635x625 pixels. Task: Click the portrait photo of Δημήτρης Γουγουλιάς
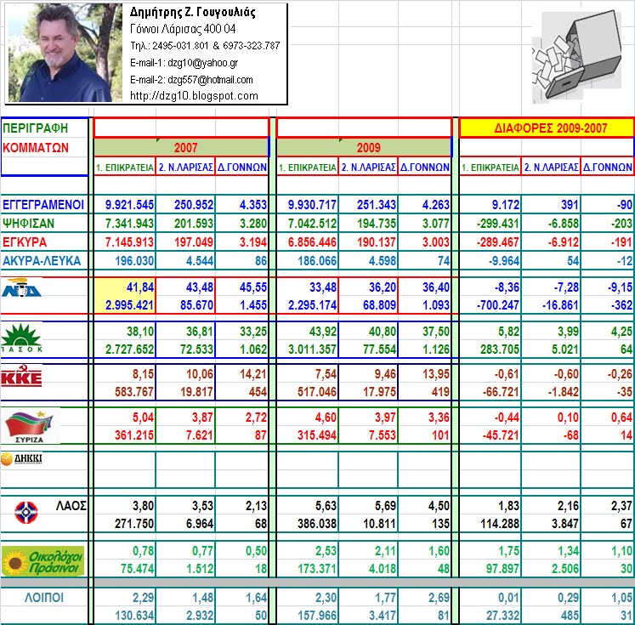[x=65, y=53]
